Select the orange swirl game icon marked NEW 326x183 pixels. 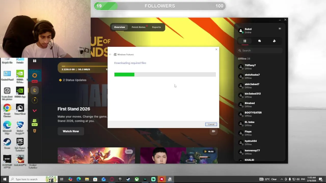(x=35, y=75)
